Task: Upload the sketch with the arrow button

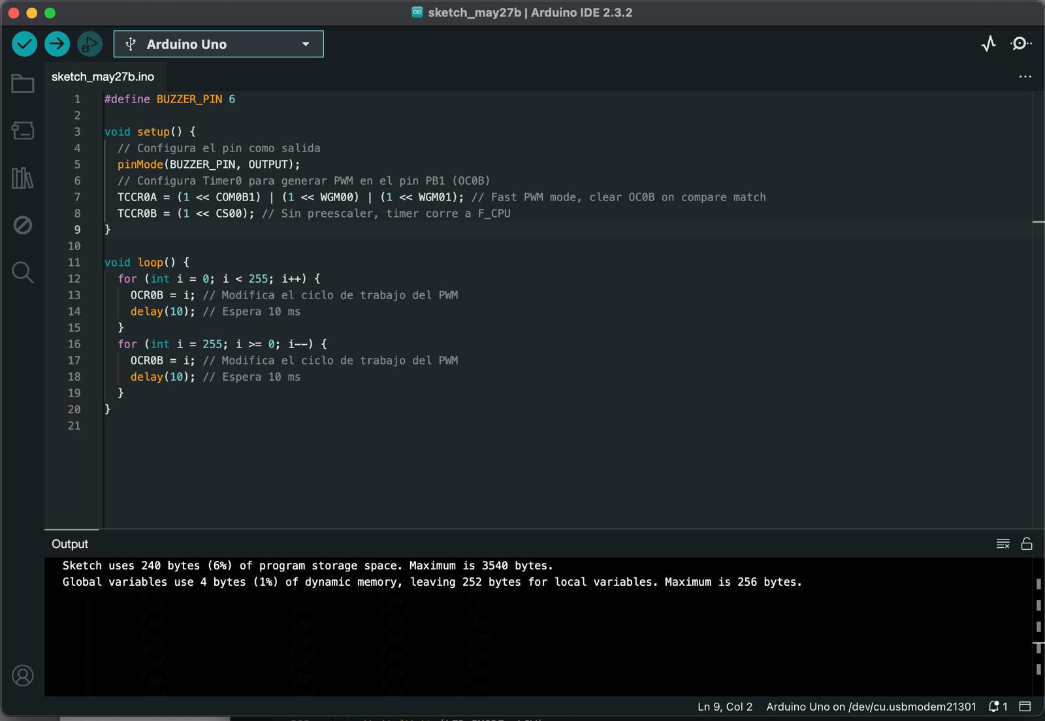Action: point(57,44)
